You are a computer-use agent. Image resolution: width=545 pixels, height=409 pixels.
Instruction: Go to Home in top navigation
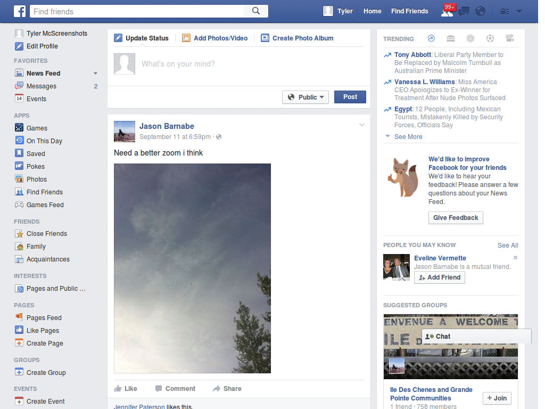(372, 11)
